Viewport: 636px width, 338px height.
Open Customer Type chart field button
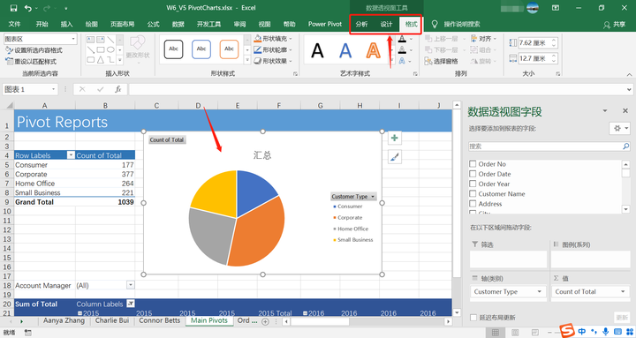(353, 197)
